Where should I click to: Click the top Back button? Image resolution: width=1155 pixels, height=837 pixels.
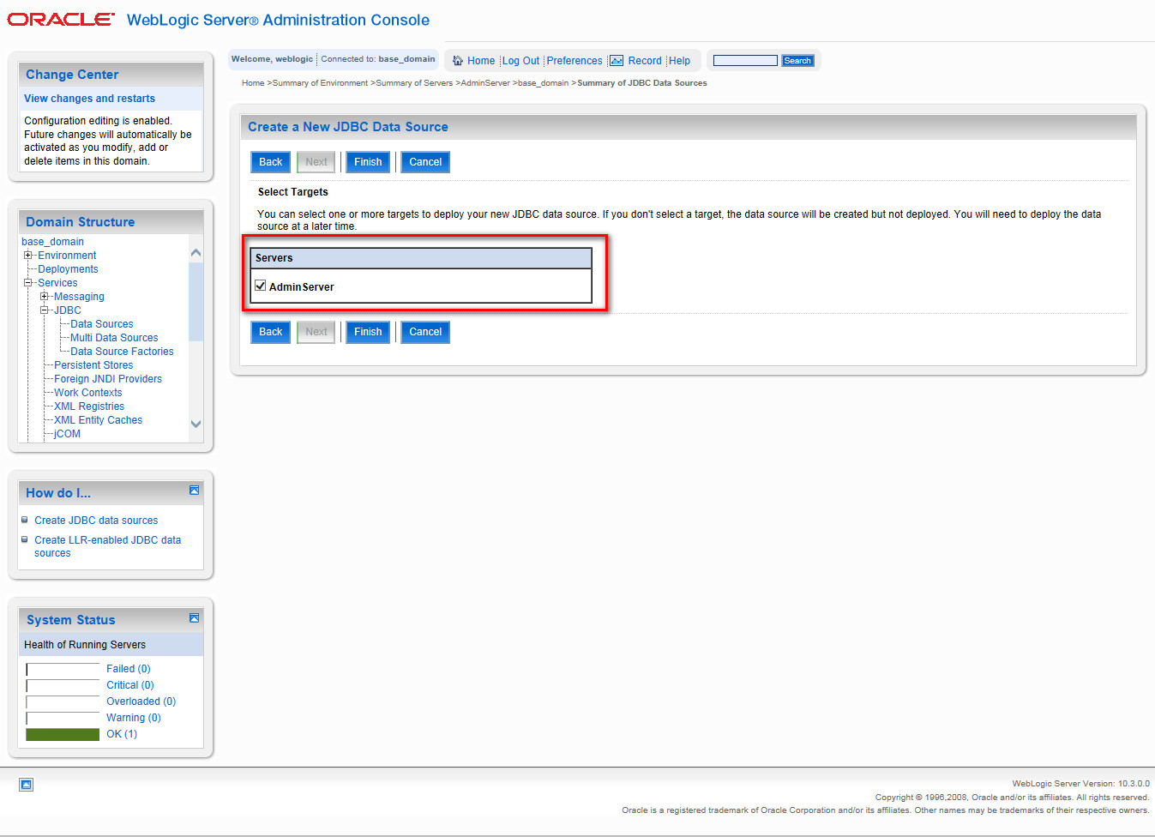pos(271,162)
